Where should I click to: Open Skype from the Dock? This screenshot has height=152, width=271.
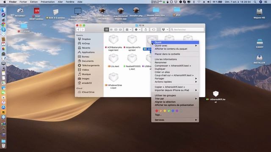tap(3, 30)
